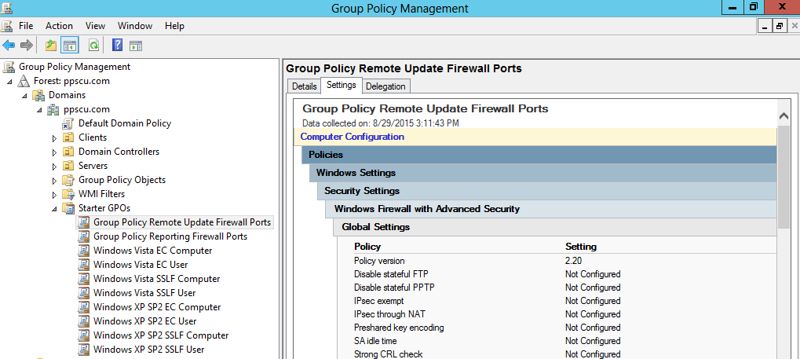
Task: Collapse the Policies report section
Action: click(x=539, y=155)
